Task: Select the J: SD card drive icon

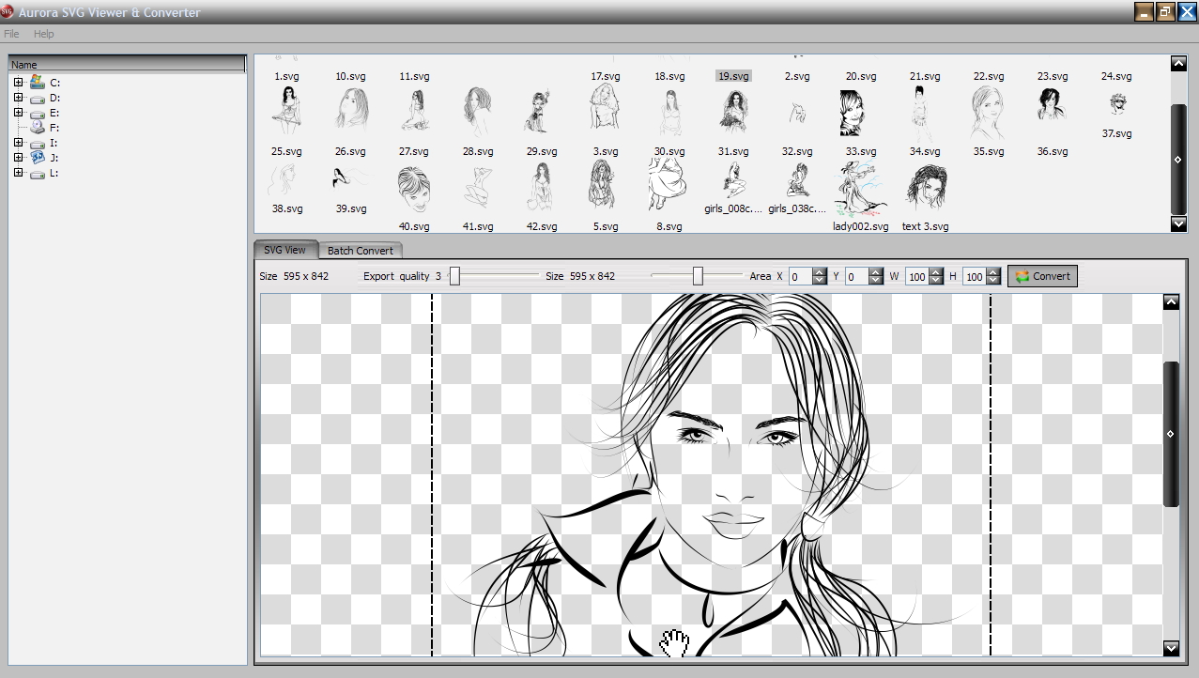Action: pyautogui.click(x=38, y=158)
